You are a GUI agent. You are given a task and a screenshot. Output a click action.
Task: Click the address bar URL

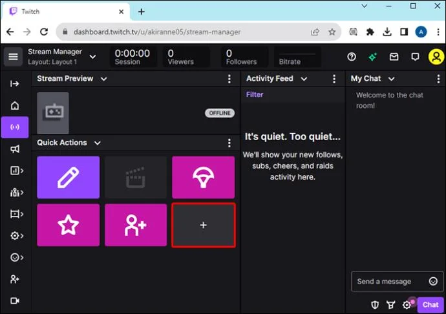[157, 32]
